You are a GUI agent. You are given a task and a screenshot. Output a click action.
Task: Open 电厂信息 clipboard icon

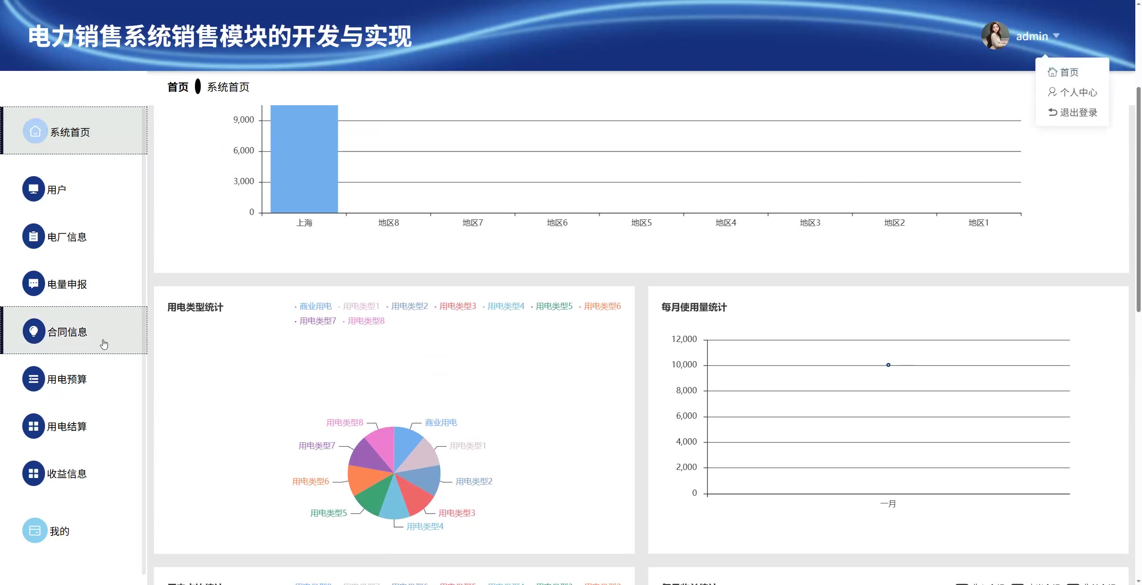click(33, 236)
